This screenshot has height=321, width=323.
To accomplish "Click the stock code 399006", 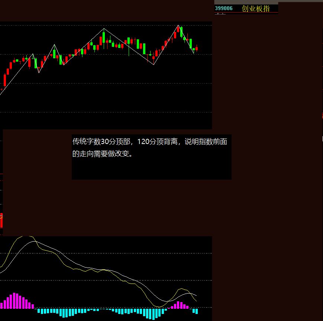I will click(x=223, y=9).
